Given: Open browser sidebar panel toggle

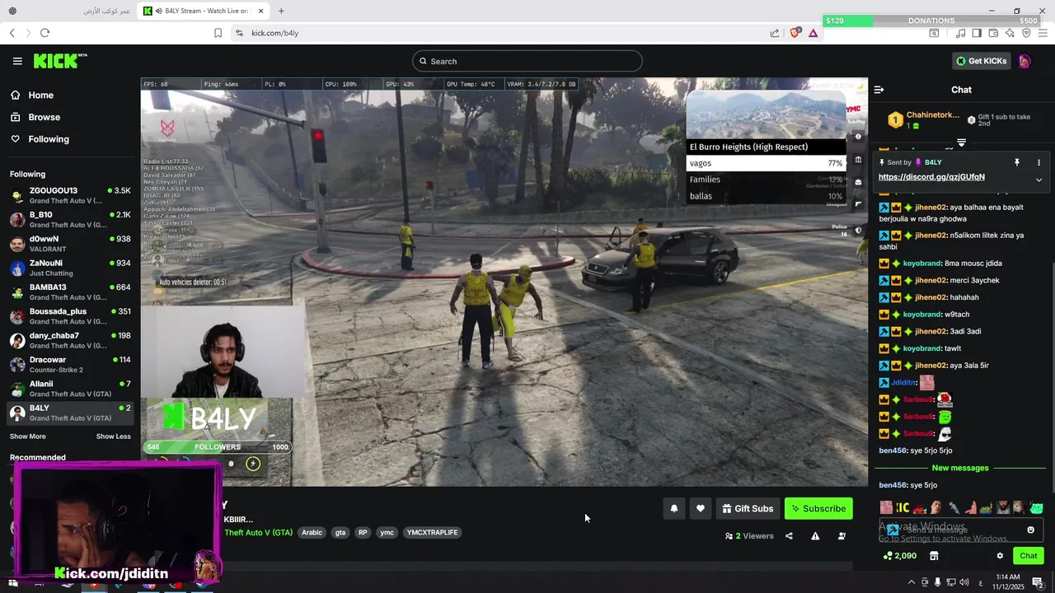Looking at the screenshot, I should tap(977, 33).
